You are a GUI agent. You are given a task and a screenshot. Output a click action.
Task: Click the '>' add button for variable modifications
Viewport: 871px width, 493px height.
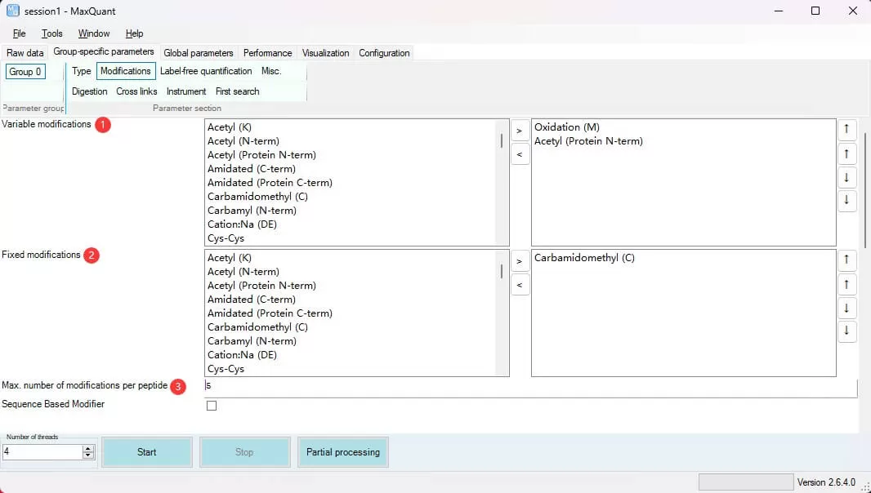point(520,131)
